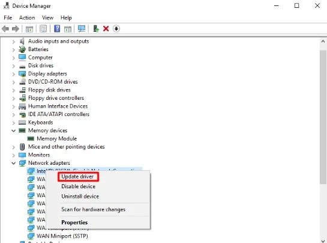
Task: Click the vertical scrollbar down arrow
Action: click(x=323, y=241)
